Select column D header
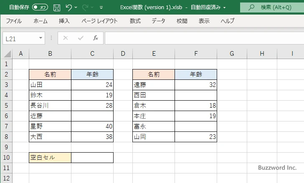304x183 pixels. (x=123, y=54)
